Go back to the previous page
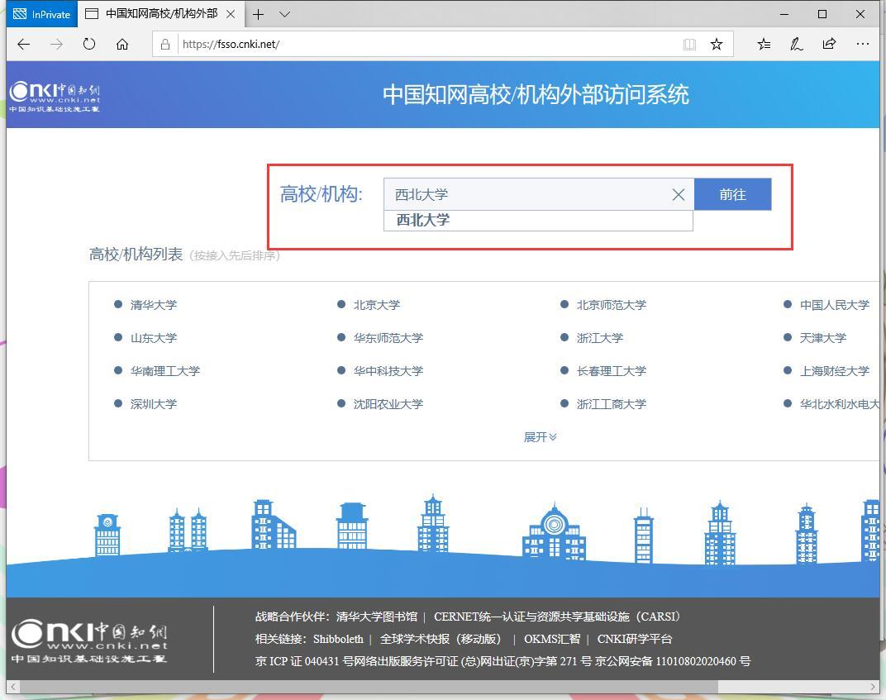Viewport: 886px width, 700px height. [23, 44]
